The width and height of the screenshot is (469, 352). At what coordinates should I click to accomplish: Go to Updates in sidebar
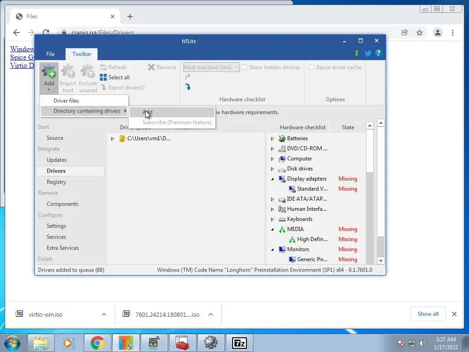pos(56,160)
